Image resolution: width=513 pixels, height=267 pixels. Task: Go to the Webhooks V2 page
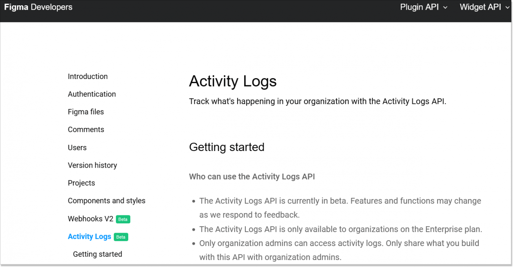(91, 219)
